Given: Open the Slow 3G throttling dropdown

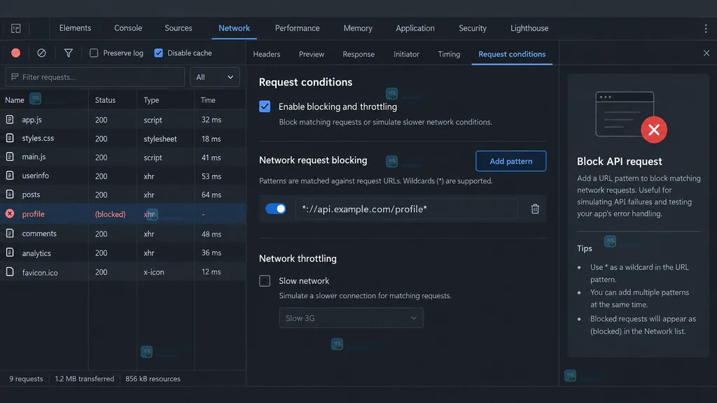Looking at the screenshot, I should click(x=351, y=318).
